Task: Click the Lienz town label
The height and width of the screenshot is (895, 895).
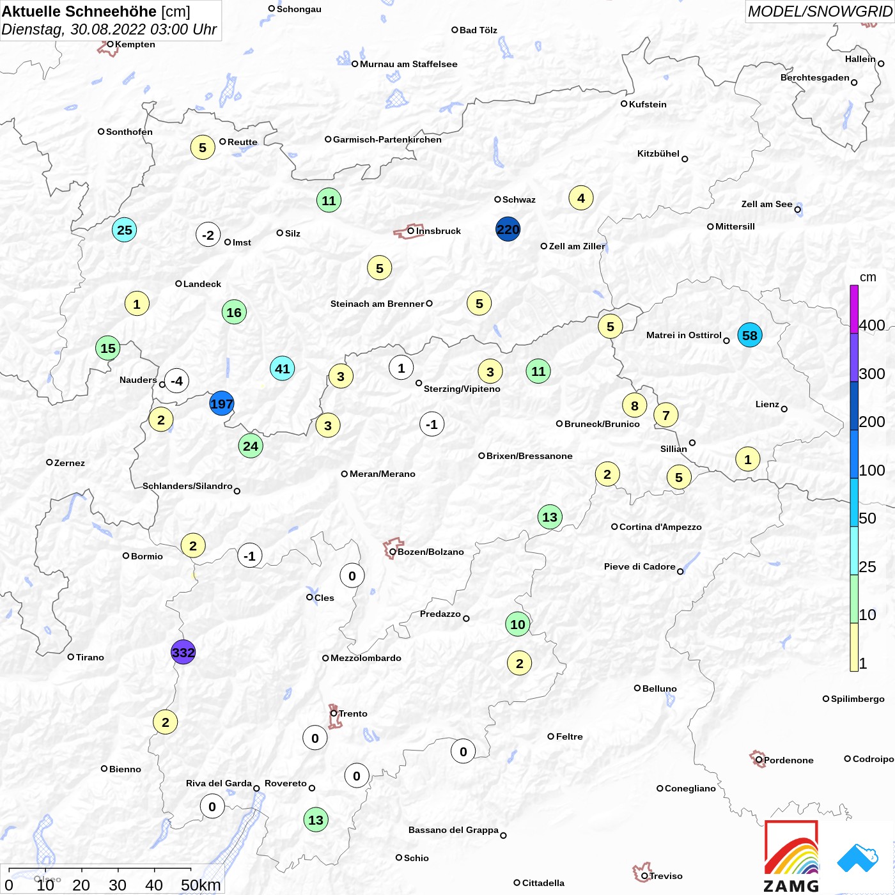Action: click(x=767, y=404)
